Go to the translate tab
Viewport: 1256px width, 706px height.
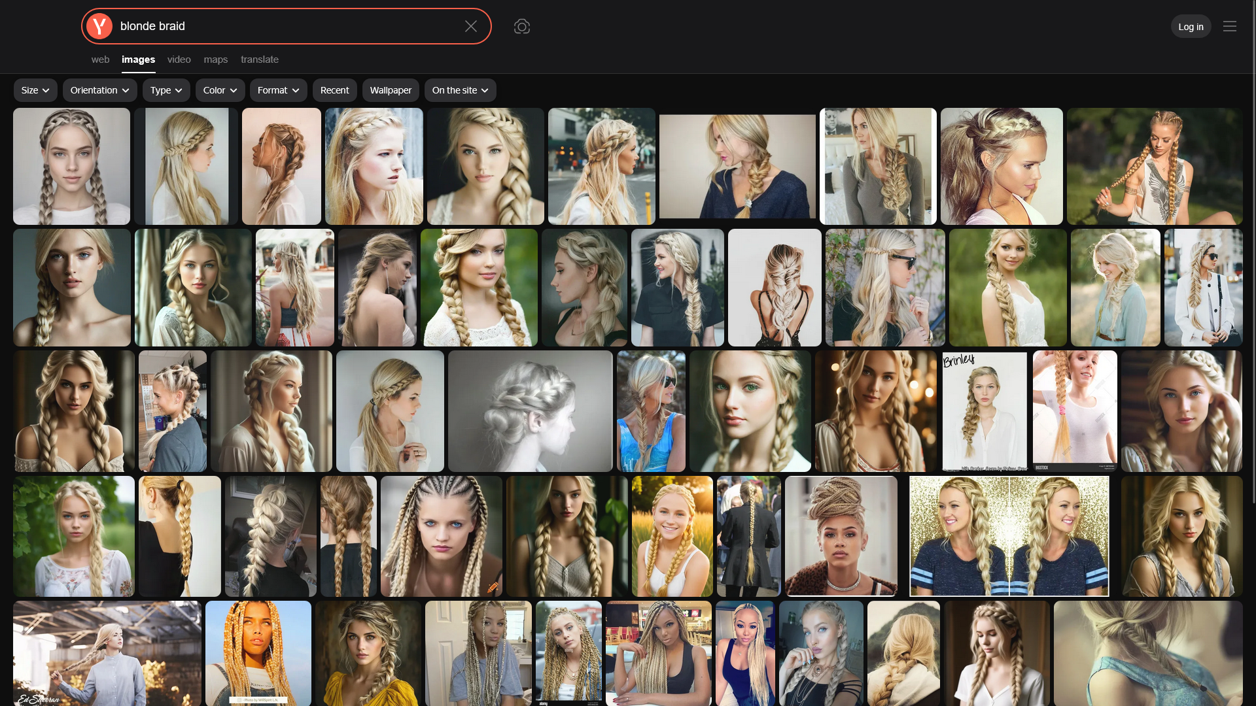(259, 59)
